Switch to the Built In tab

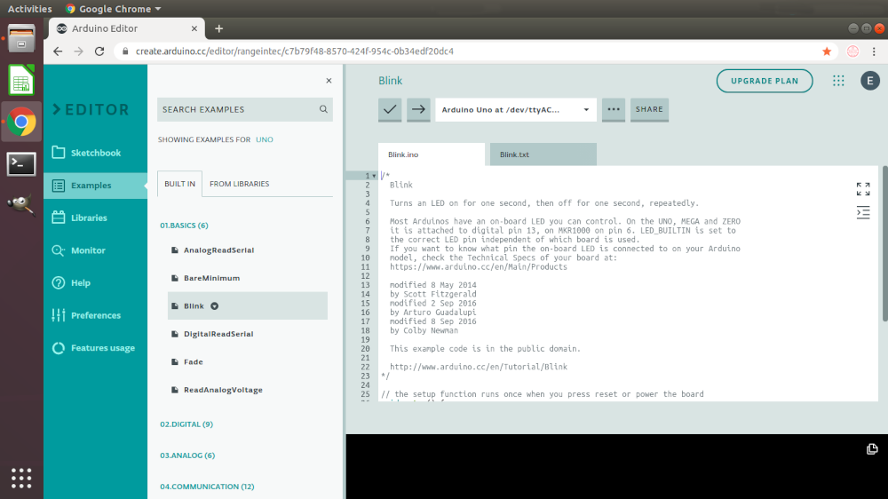tap(179, 184)
